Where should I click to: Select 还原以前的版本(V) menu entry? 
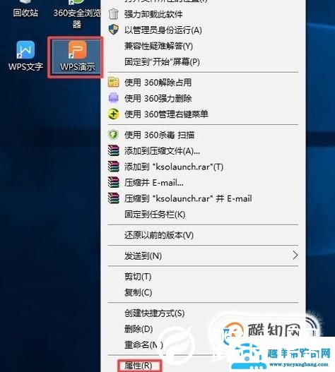pos(159,235)
